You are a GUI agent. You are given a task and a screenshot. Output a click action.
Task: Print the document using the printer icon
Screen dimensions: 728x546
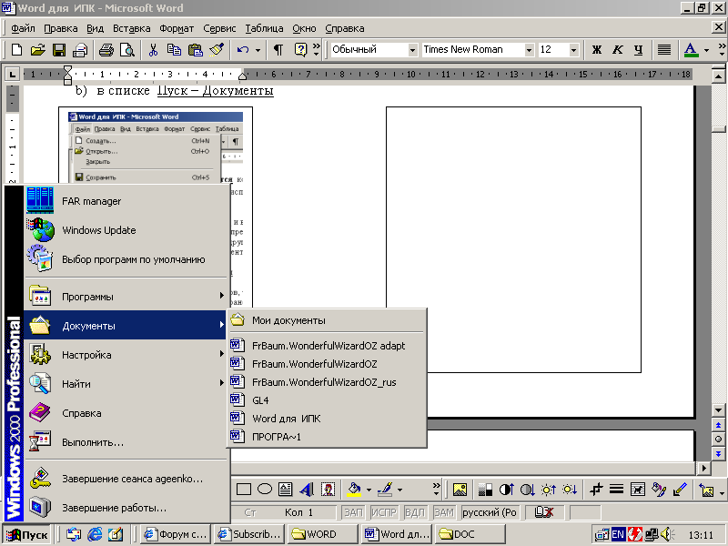(106, 50)
